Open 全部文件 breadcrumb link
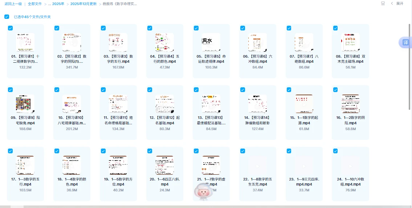412x208 pixels. click(35, 4)
